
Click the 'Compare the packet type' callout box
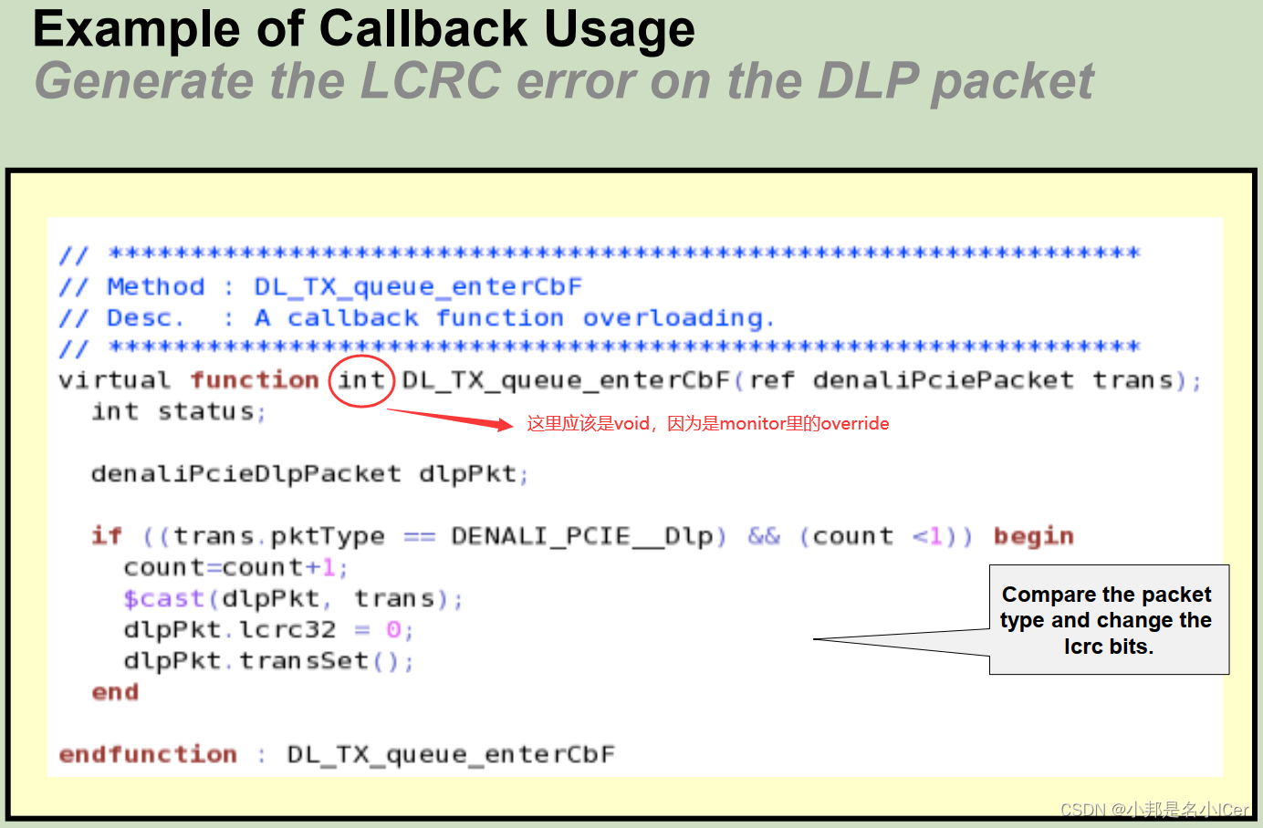(1107, 620)
